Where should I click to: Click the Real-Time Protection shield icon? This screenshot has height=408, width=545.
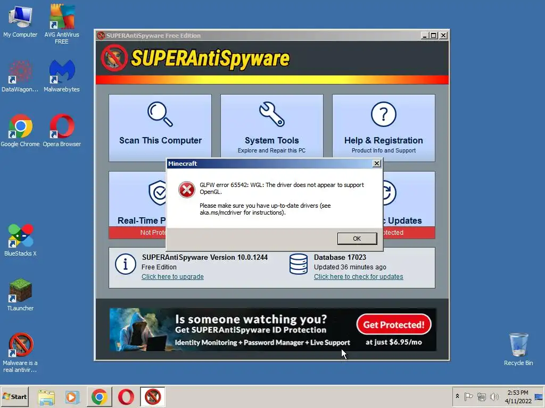[x=158, y=193]
